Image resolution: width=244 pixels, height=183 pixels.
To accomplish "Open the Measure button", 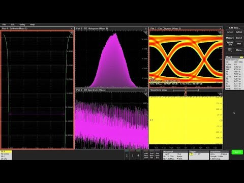I will coord(230,38).
